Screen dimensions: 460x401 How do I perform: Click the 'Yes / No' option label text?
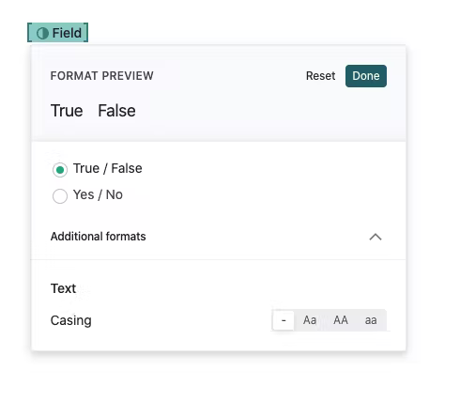(x=98, y=194)
